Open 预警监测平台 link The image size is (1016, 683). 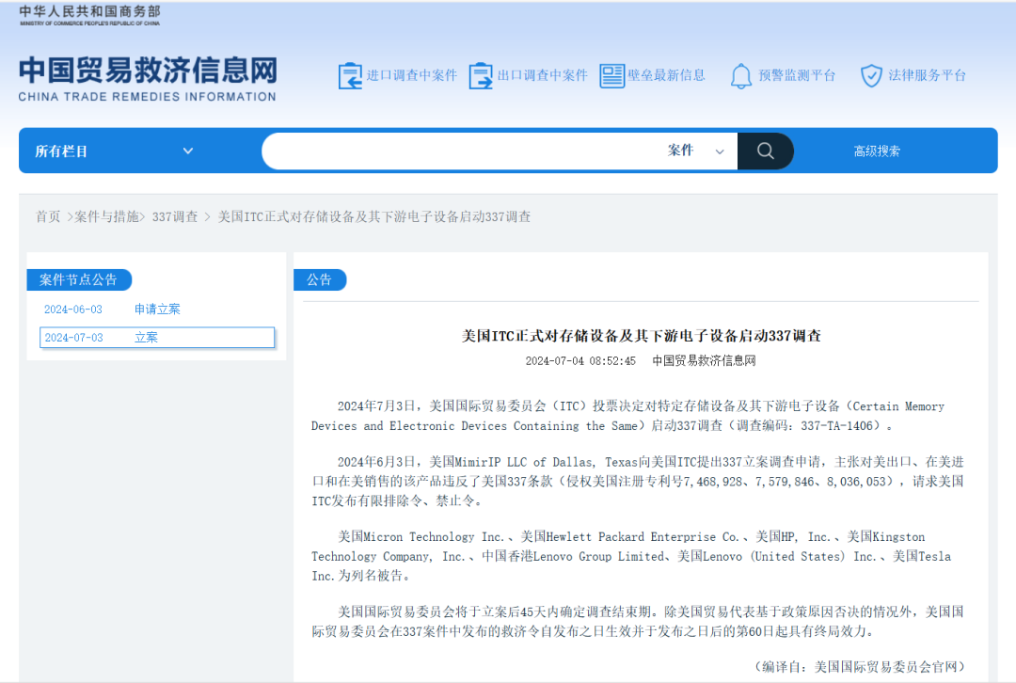tap(797, 75)
